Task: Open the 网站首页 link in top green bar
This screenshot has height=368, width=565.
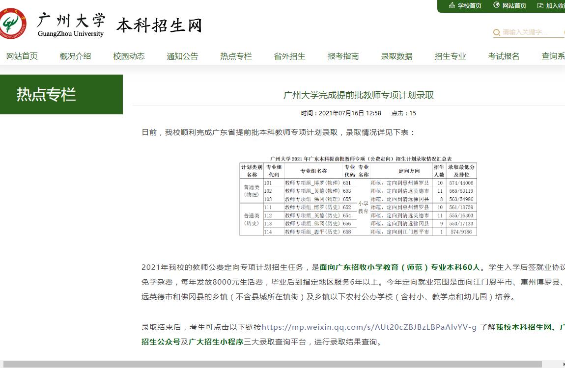Action: pyautogui.click(x=514, y=6)
